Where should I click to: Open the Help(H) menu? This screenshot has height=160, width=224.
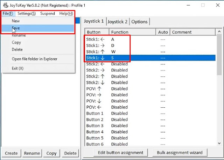[x=66, y=13]
